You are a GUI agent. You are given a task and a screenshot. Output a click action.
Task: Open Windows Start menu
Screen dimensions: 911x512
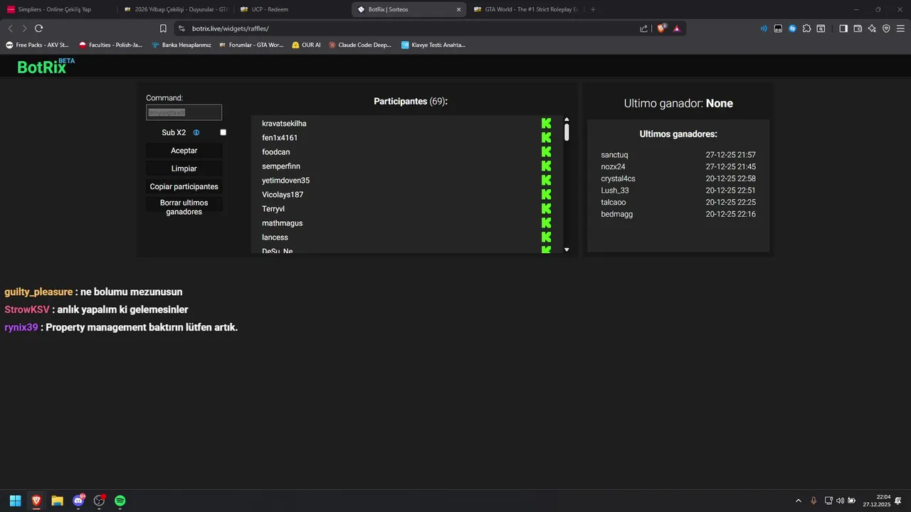[x=15, y=501]
